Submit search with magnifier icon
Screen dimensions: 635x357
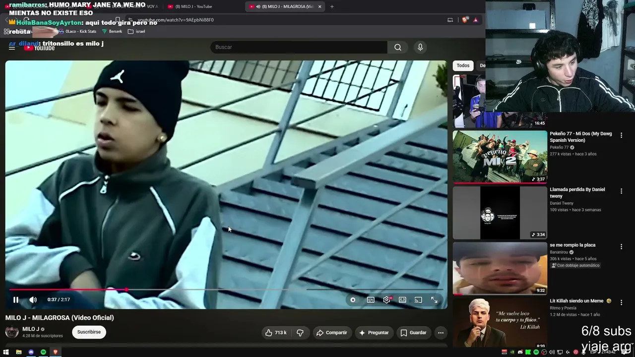[x=398, y=47]
